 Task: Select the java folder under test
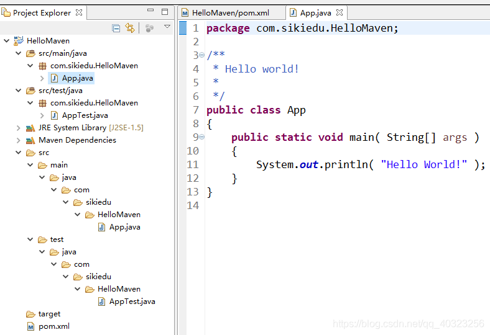(69, 252)
